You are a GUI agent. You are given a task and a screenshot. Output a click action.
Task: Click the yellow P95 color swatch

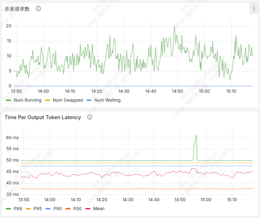point(28,209)
